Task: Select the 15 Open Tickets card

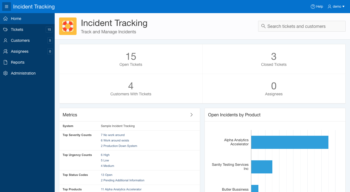Action: coord(131,59)
